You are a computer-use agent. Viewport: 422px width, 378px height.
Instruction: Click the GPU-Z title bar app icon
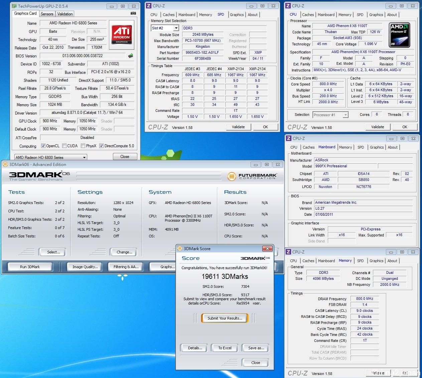14,6
